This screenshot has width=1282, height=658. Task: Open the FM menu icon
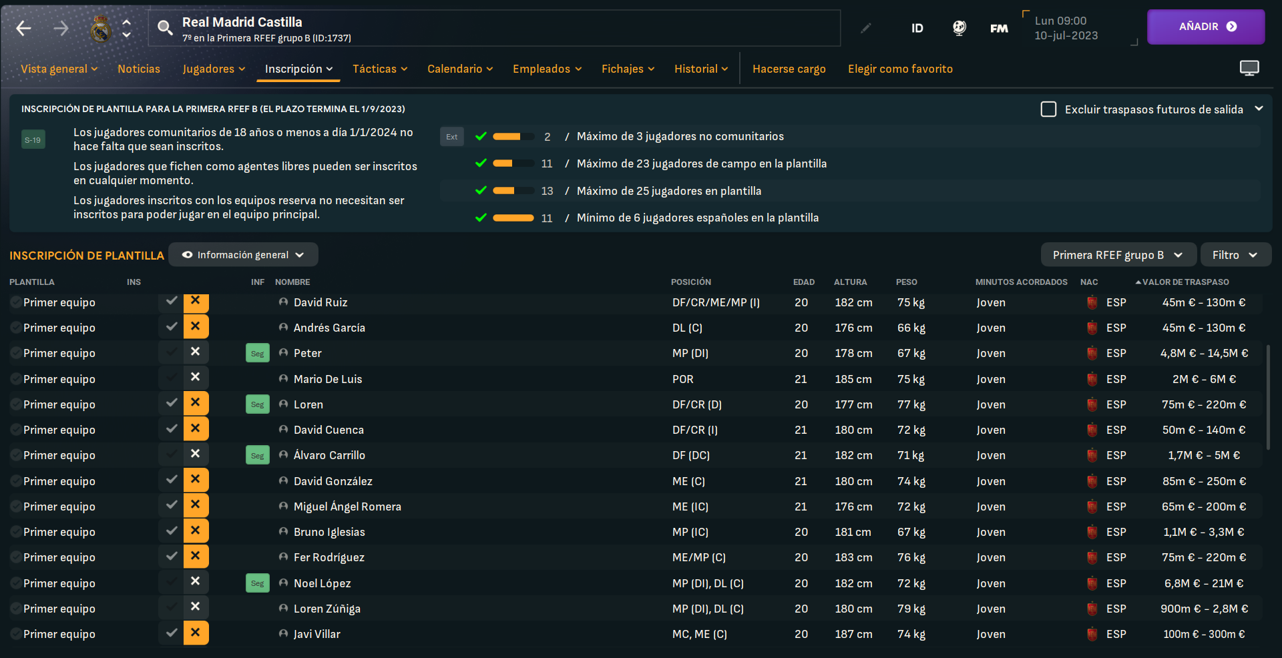point(999,28)
